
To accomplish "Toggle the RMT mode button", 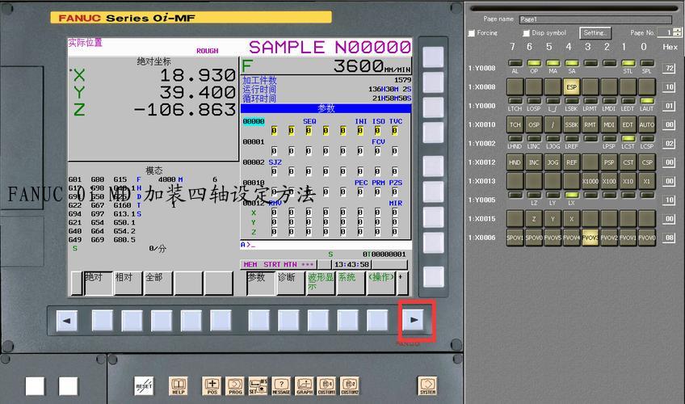I will click(x=590, y=124).
